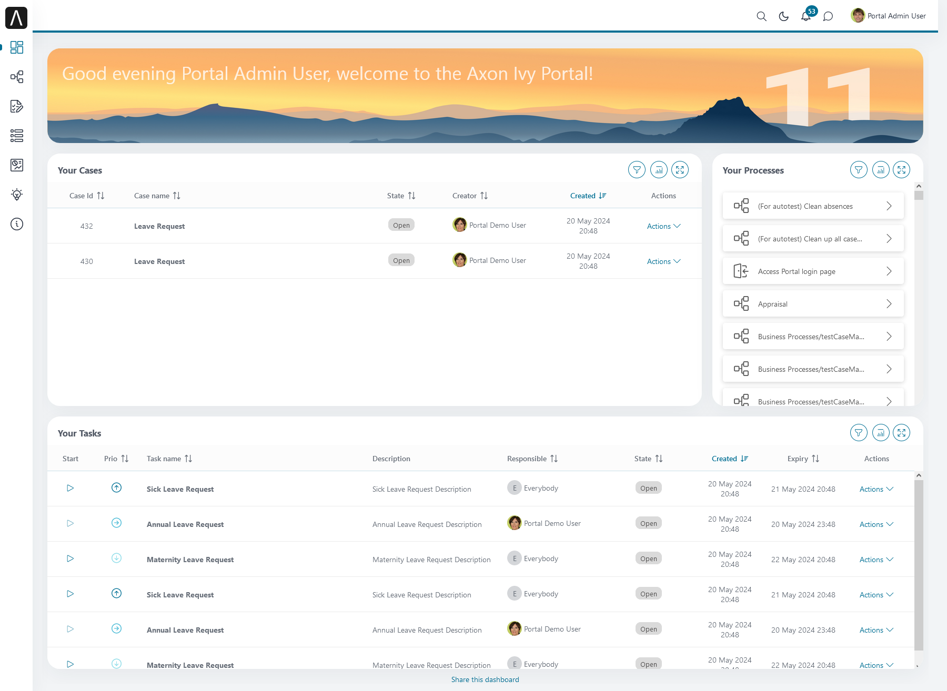Toggle dark mode with moon icon
Viewport: 947px width, 691px height.
coord(783,16)
